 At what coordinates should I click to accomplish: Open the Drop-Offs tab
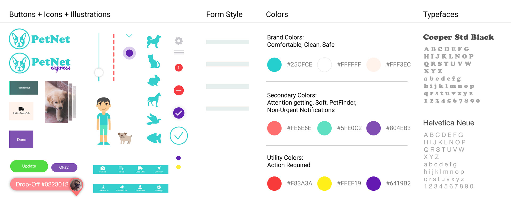[140, 169]
